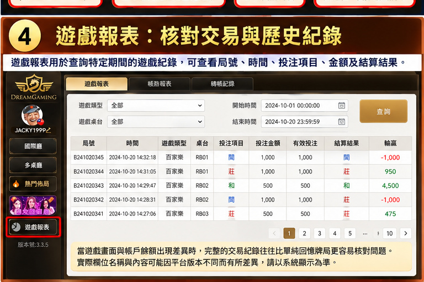The height and width of the screenshot is (282, 424).
Task: Click the username JACKY1999
Action: click(30, 131)
